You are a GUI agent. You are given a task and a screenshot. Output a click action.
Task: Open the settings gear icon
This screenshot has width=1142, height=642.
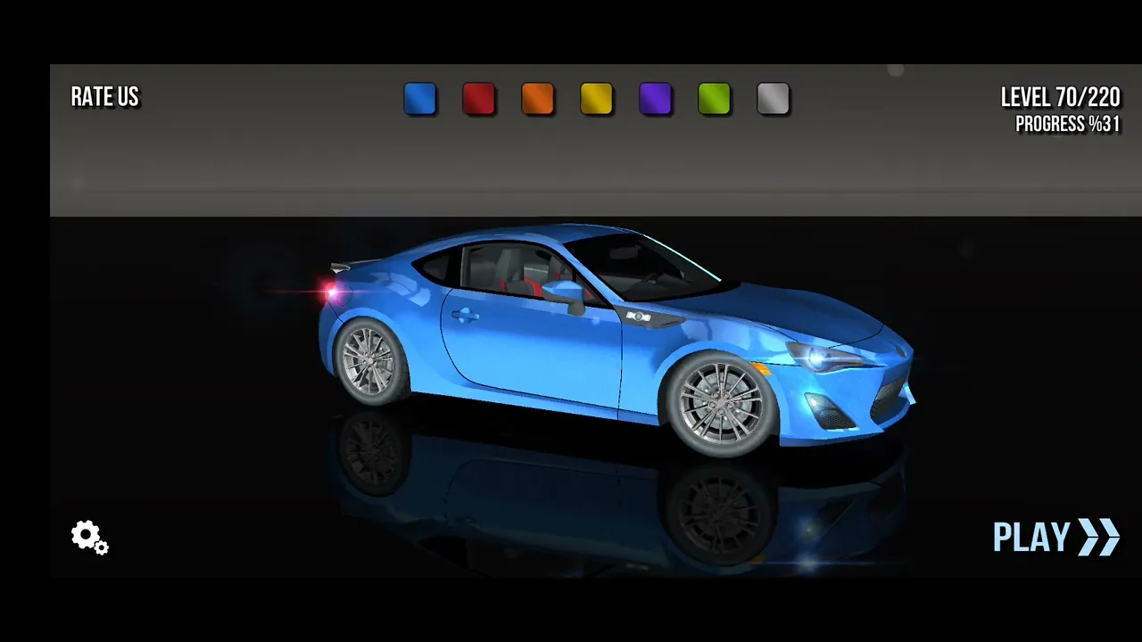tap(89, 538)
